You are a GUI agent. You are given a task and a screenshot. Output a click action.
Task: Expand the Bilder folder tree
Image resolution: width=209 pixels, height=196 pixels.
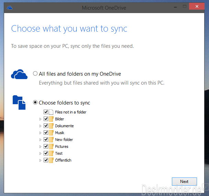click(40, 119)
